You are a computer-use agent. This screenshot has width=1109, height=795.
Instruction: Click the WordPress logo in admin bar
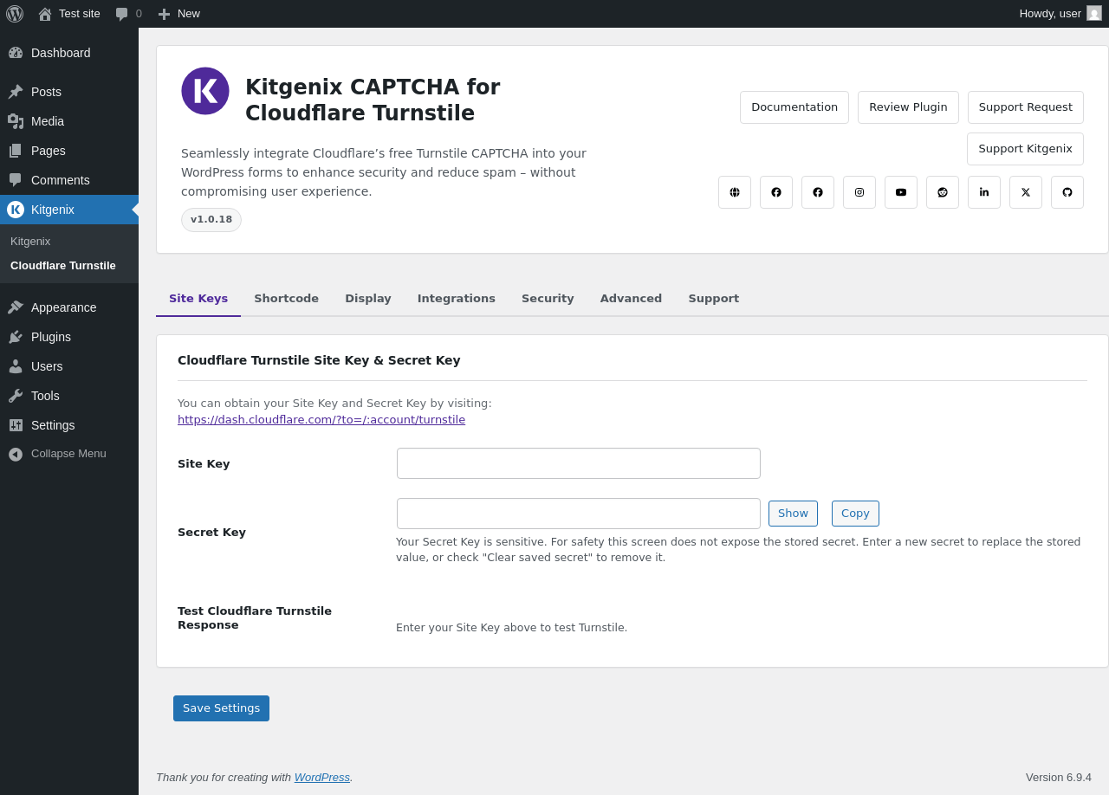pyautogui.click(x=15, y=14)
